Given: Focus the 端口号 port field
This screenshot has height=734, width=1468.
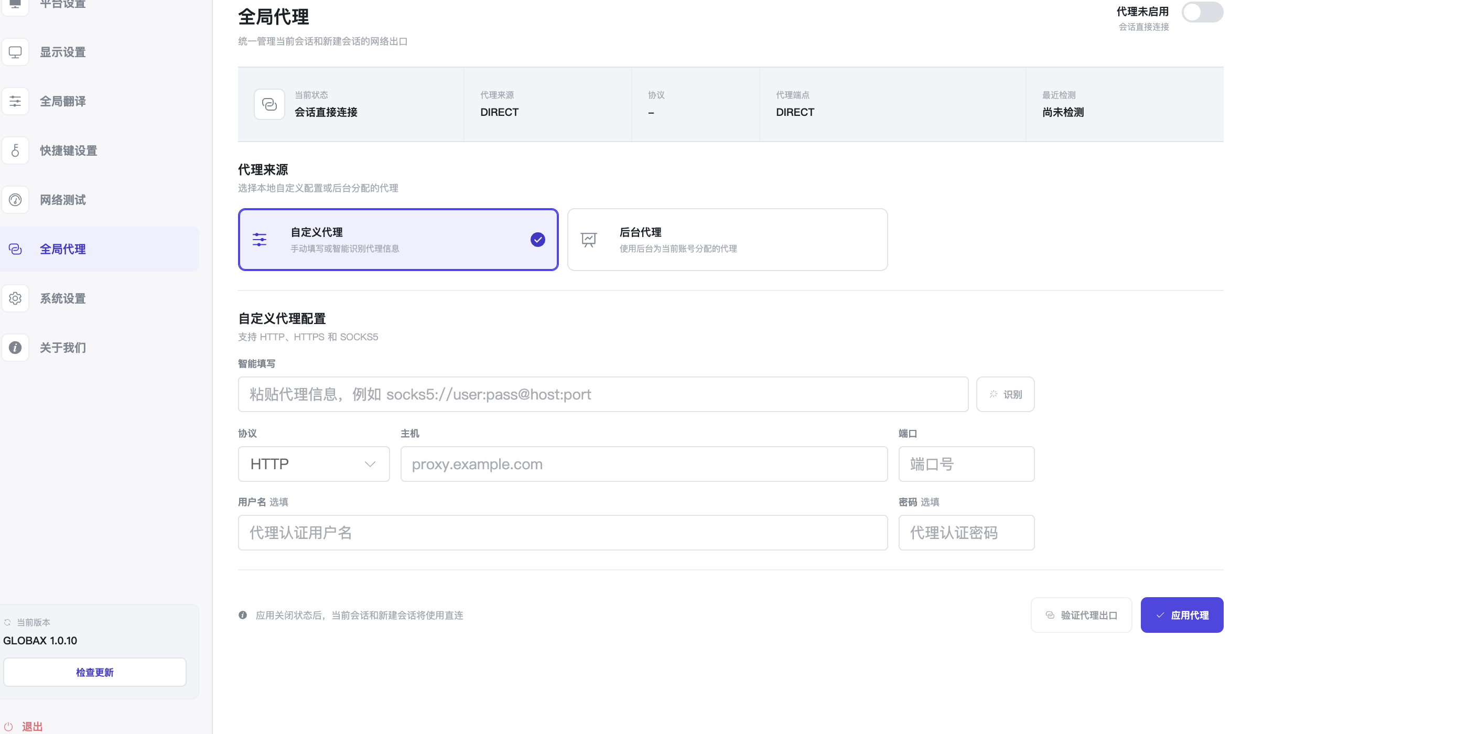Looking at the screenshot, I should pyautogui.click(x=966, y=464).
